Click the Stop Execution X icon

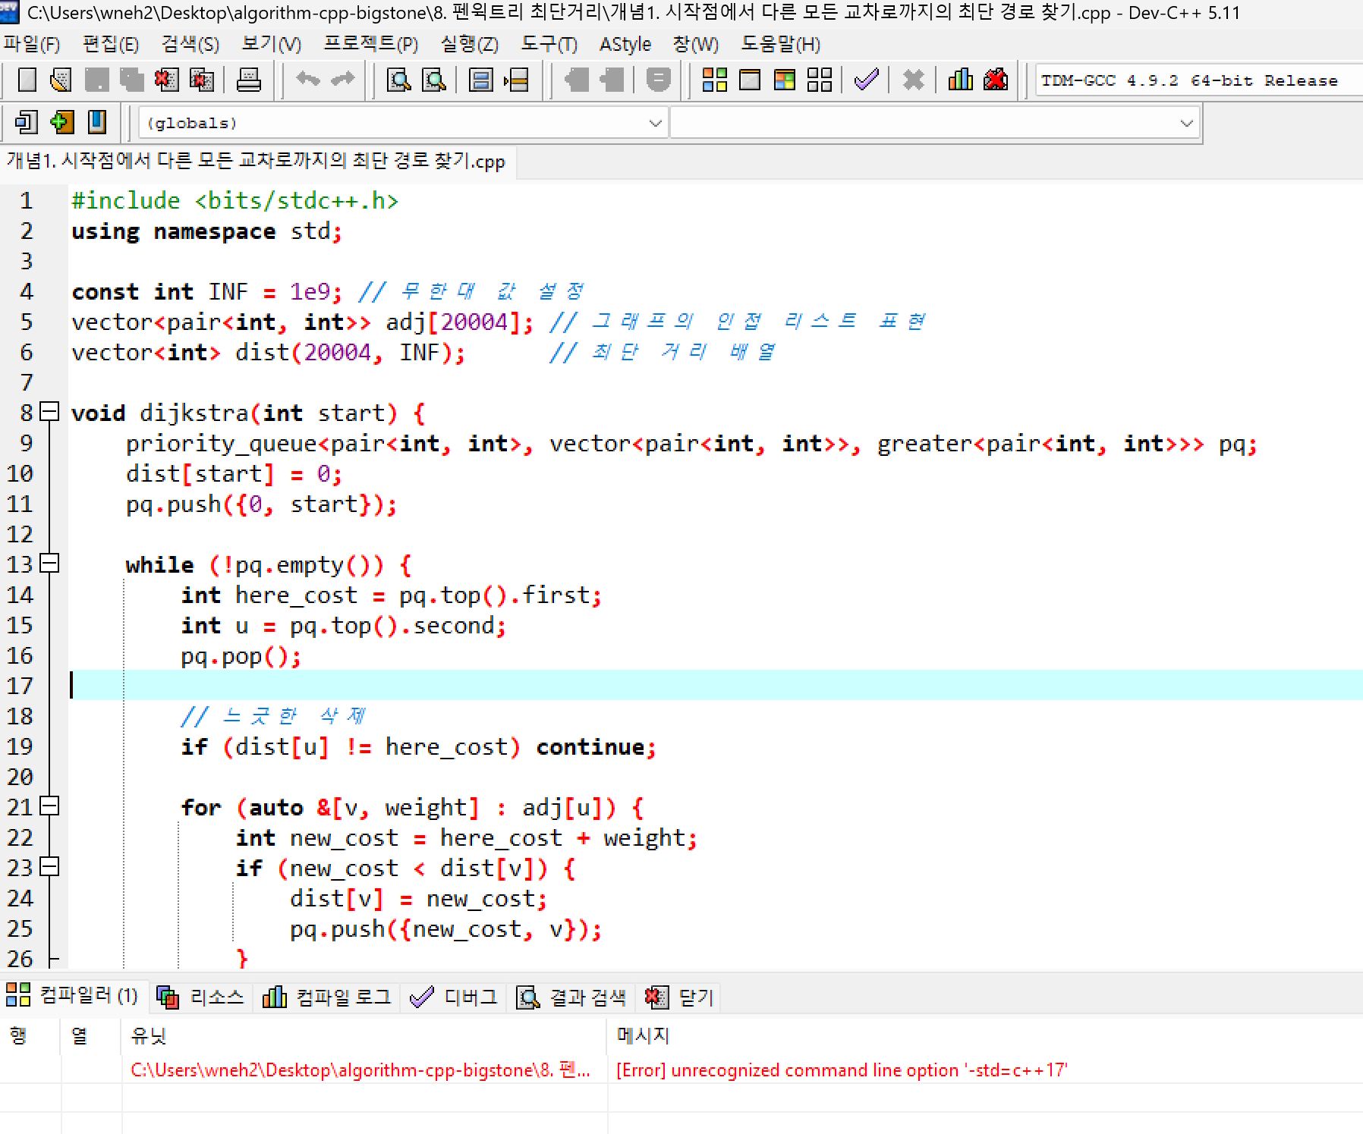pos(914,80)
